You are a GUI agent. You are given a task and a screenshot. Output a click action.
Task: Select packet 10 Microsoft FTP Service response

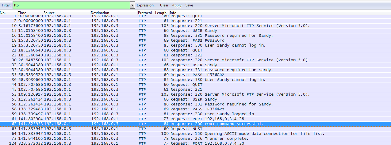[x=195, y=26]
